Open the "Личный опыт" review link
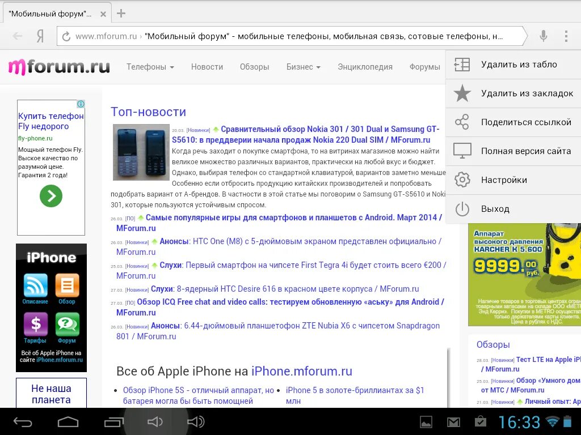The height and width of the screenshot is (435, 581). tap(553, 402)
